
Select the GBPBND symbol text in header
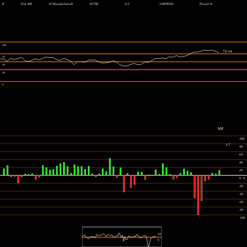[166, 4]
